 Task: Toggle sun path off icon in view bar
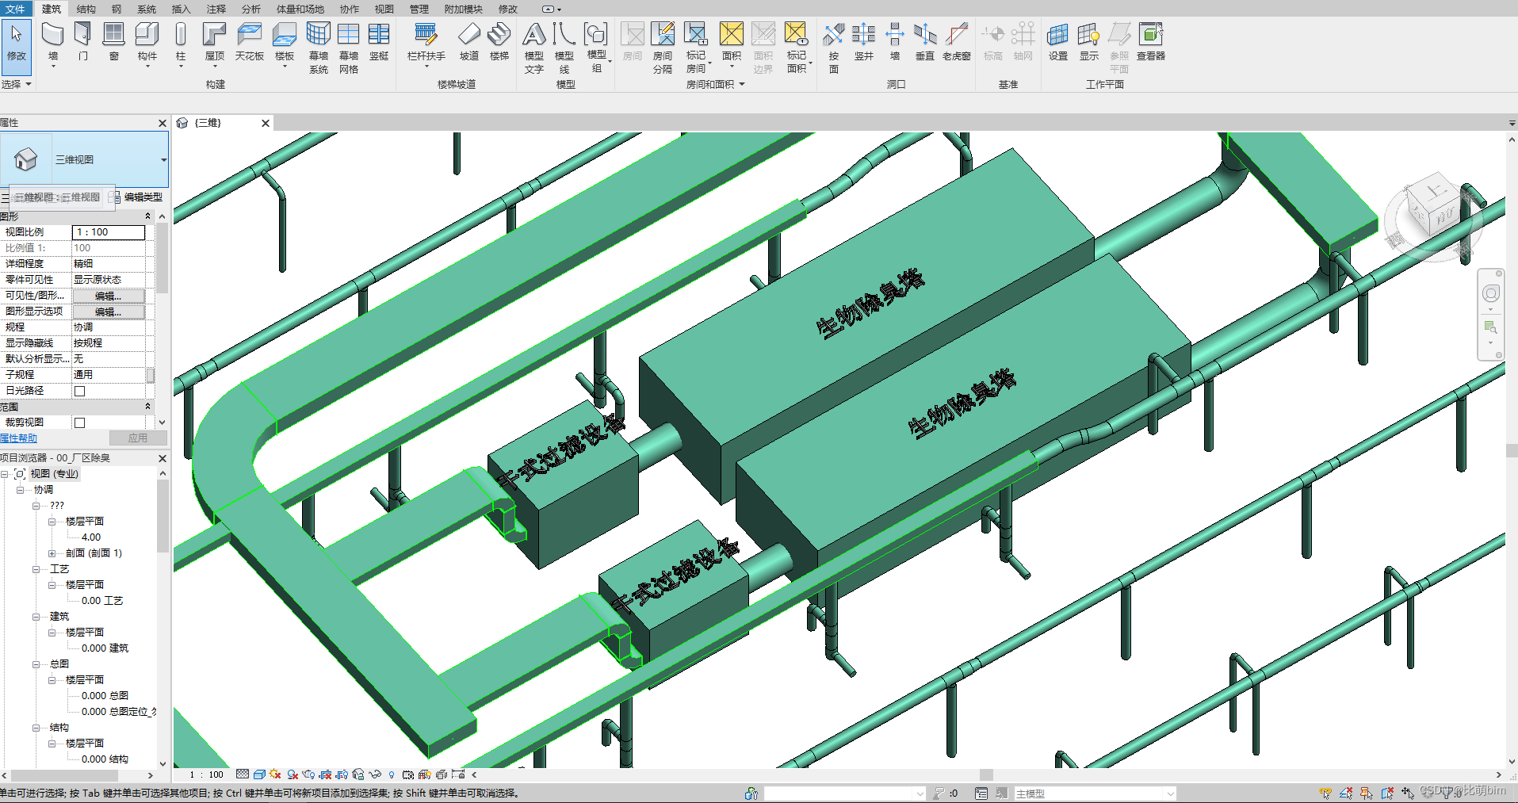[275, 774]
